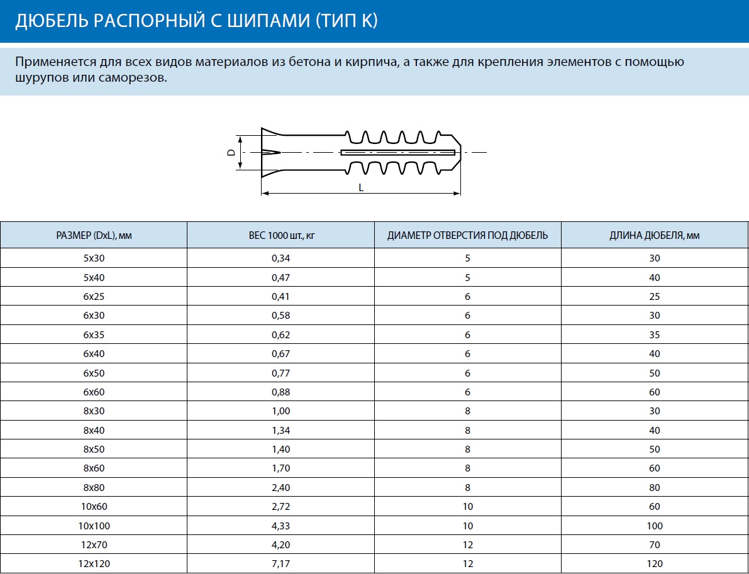Select the D dimension label in diagram
This screenshot has width=749, height=574.
tap(231, 152)
